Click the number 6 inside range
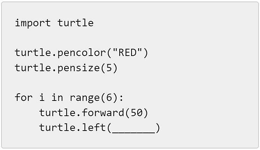260x150 pixels. click(109, 97)
